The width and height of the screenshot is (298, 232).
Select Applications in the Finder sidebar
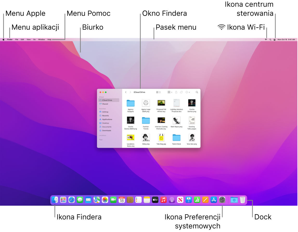[x=109, y=119]
